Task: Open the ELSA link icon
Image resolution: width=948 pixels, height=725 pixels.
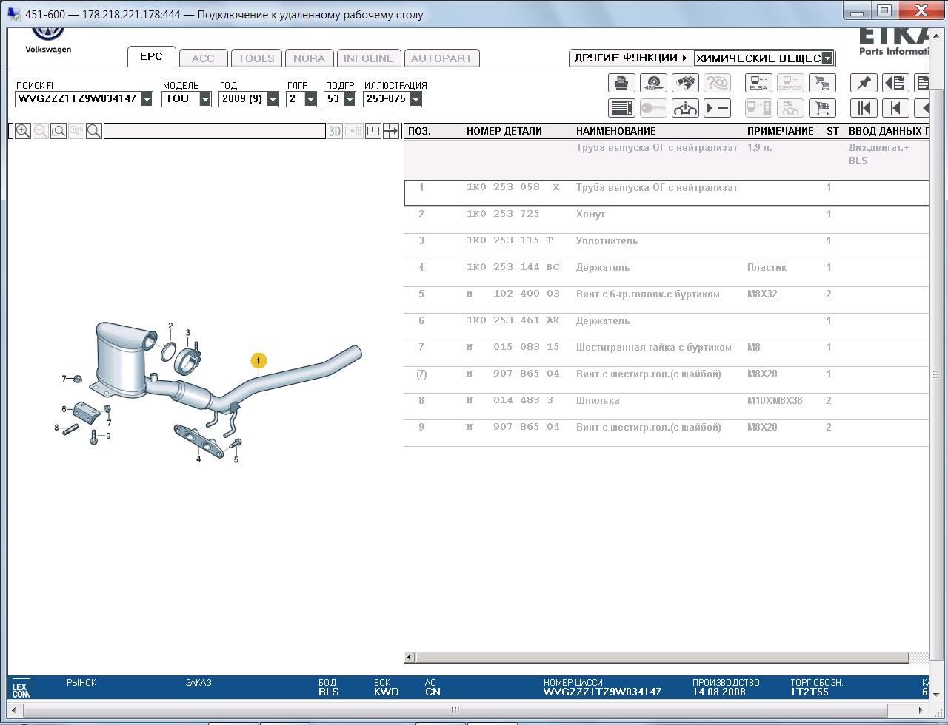Action: [x=758, y=83]
